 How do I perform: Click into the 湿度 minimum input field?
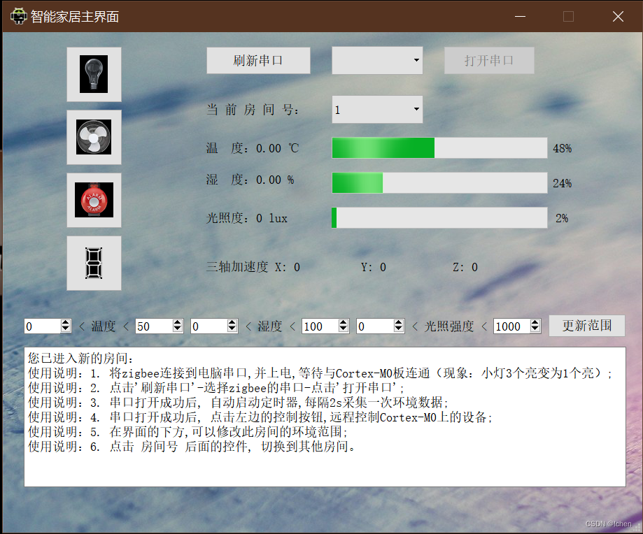[209, 326]
